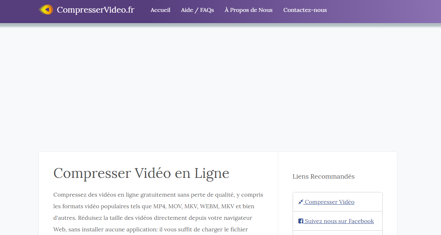Click the text line starting "Web, sans installer"
The height and width of the screenshot is (235, 441).
151,230
